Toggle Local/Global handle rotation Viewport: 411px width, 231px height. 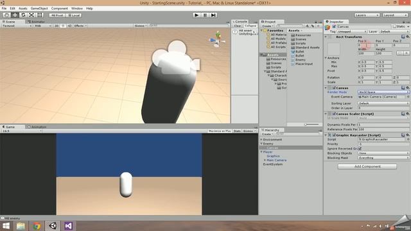coord(74,15)
